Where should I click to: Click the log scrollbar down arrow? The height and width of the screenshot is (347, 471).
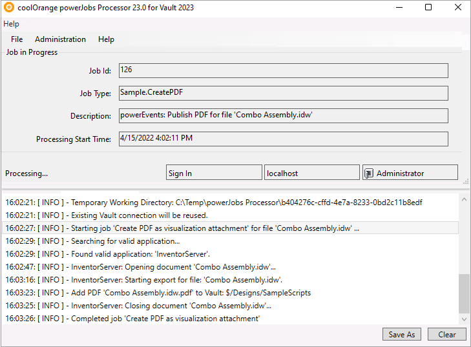click(464, 319)
